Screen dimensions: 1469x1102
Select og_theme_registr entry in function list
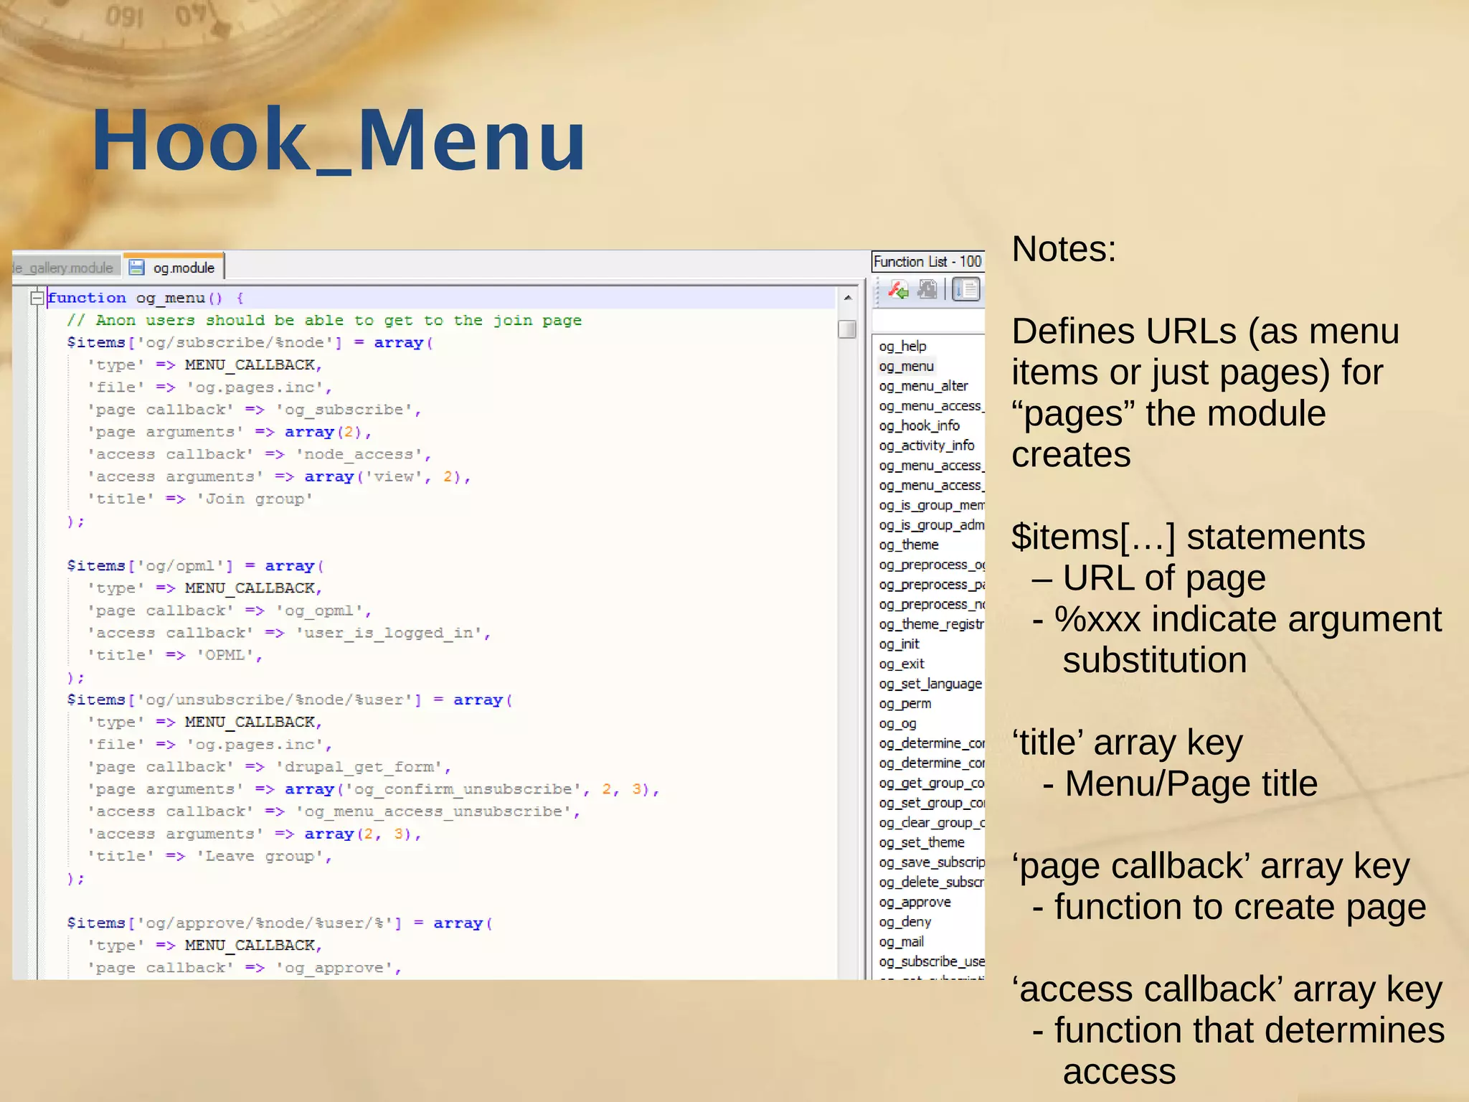pos(931,624)
